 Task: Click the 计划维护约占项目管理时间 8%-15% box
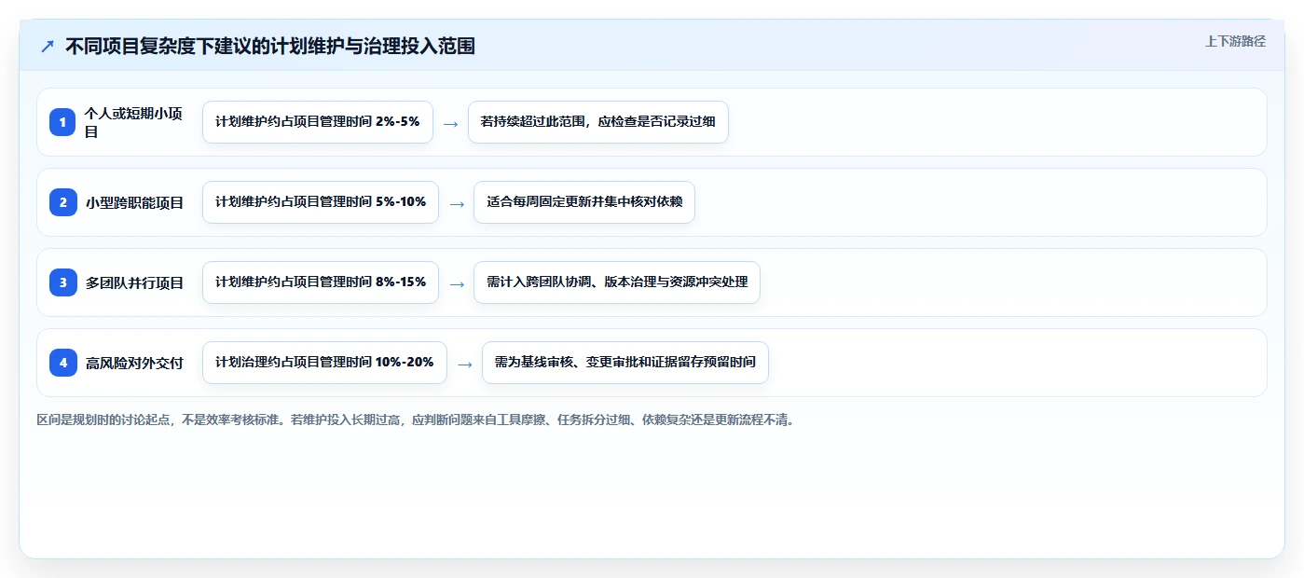click(321, 282)
